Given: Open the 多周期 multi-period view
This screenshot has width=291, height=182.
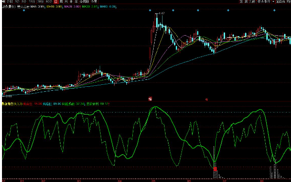Looking at the screenshot, I should (84, 1).
